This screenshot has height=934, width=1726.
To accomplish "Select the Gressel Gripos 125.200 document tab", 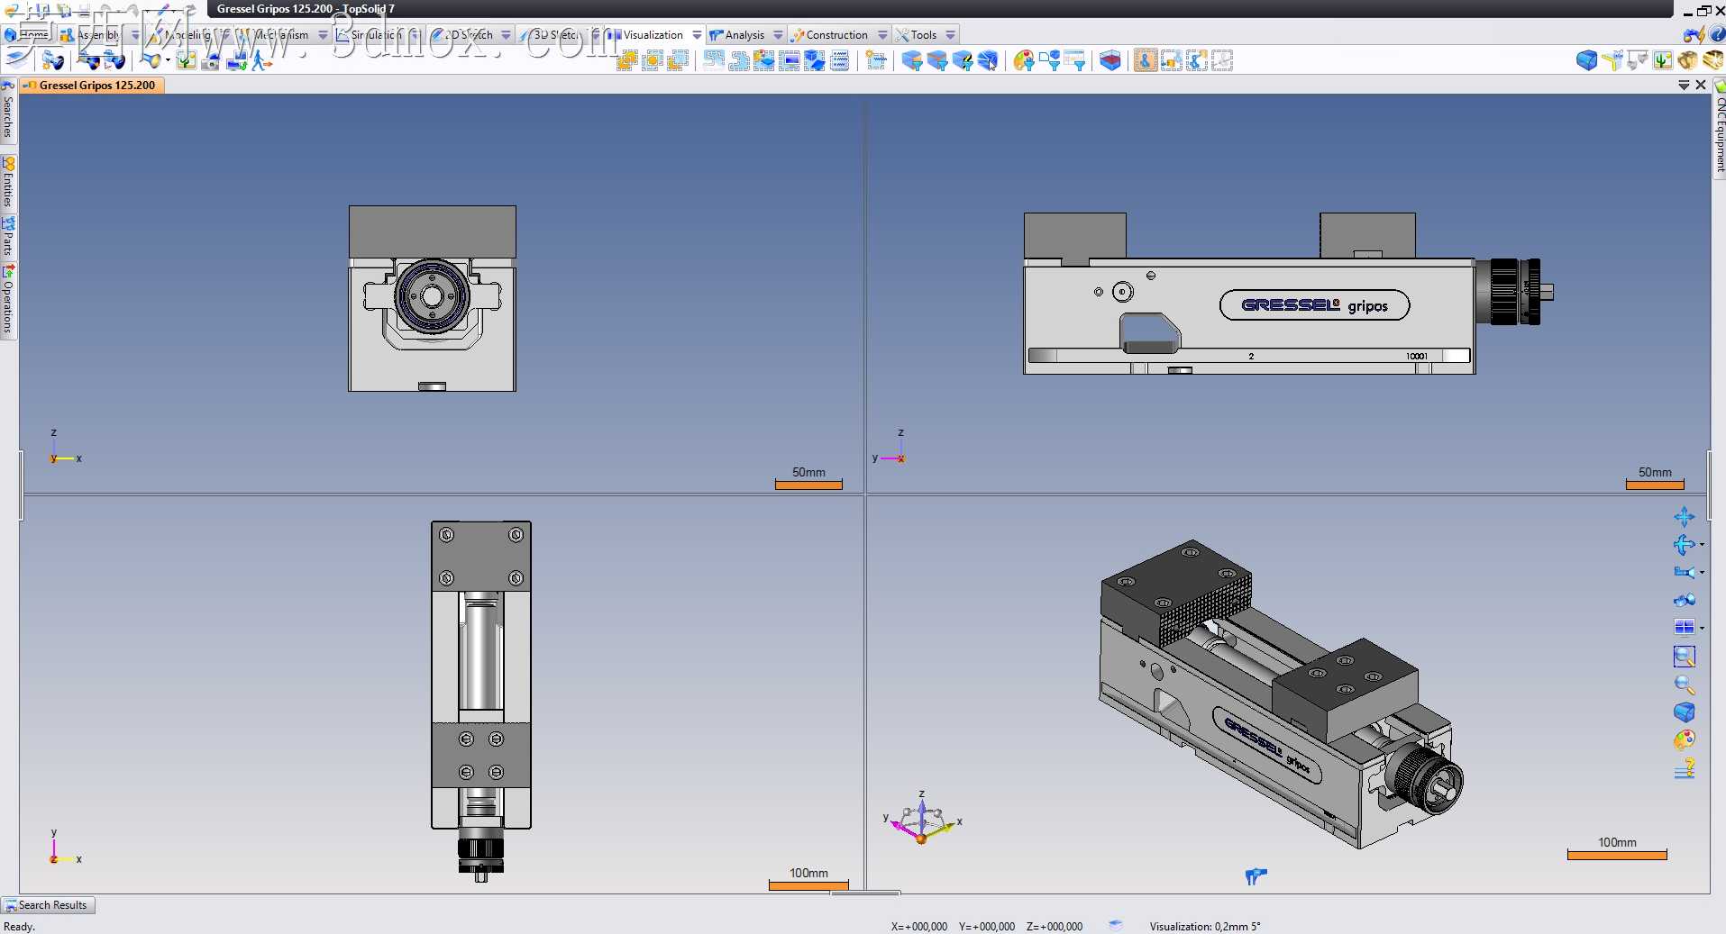I will tap(91, 86).
